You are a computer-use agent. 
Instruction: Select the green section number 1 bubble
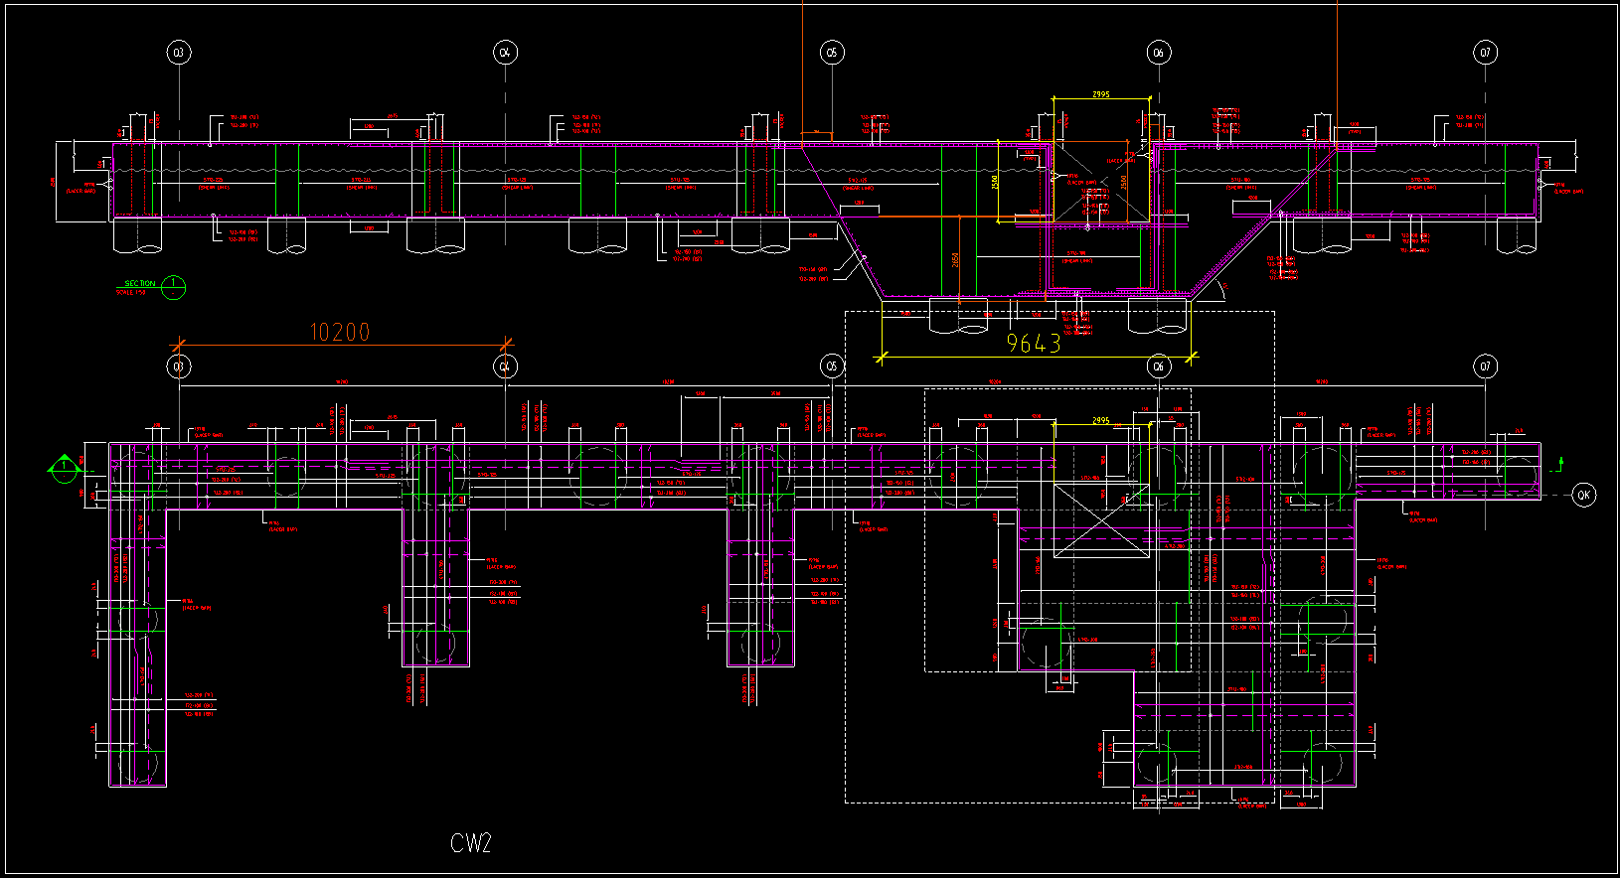174,288
